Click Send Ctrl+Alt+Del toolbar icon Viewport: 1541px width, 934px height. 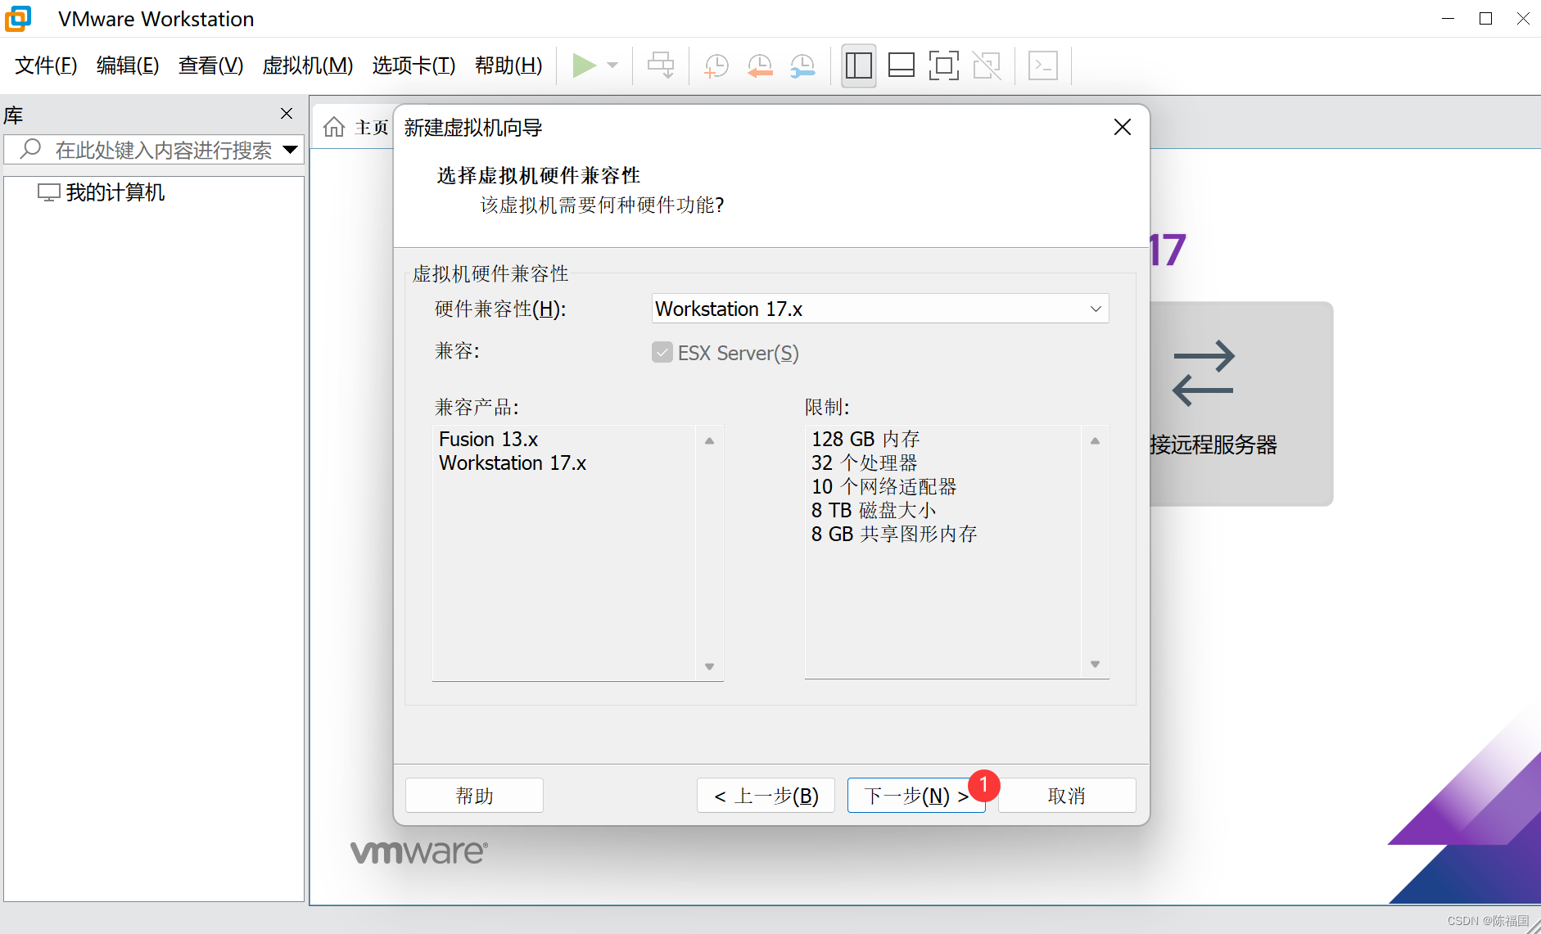pyautogui.click(x=661, y=65)
